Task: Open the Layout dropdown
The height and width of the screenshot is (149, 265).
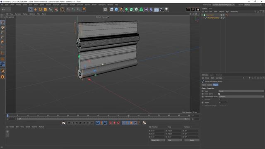Action: pyautogui.click(x=253, y=5)
